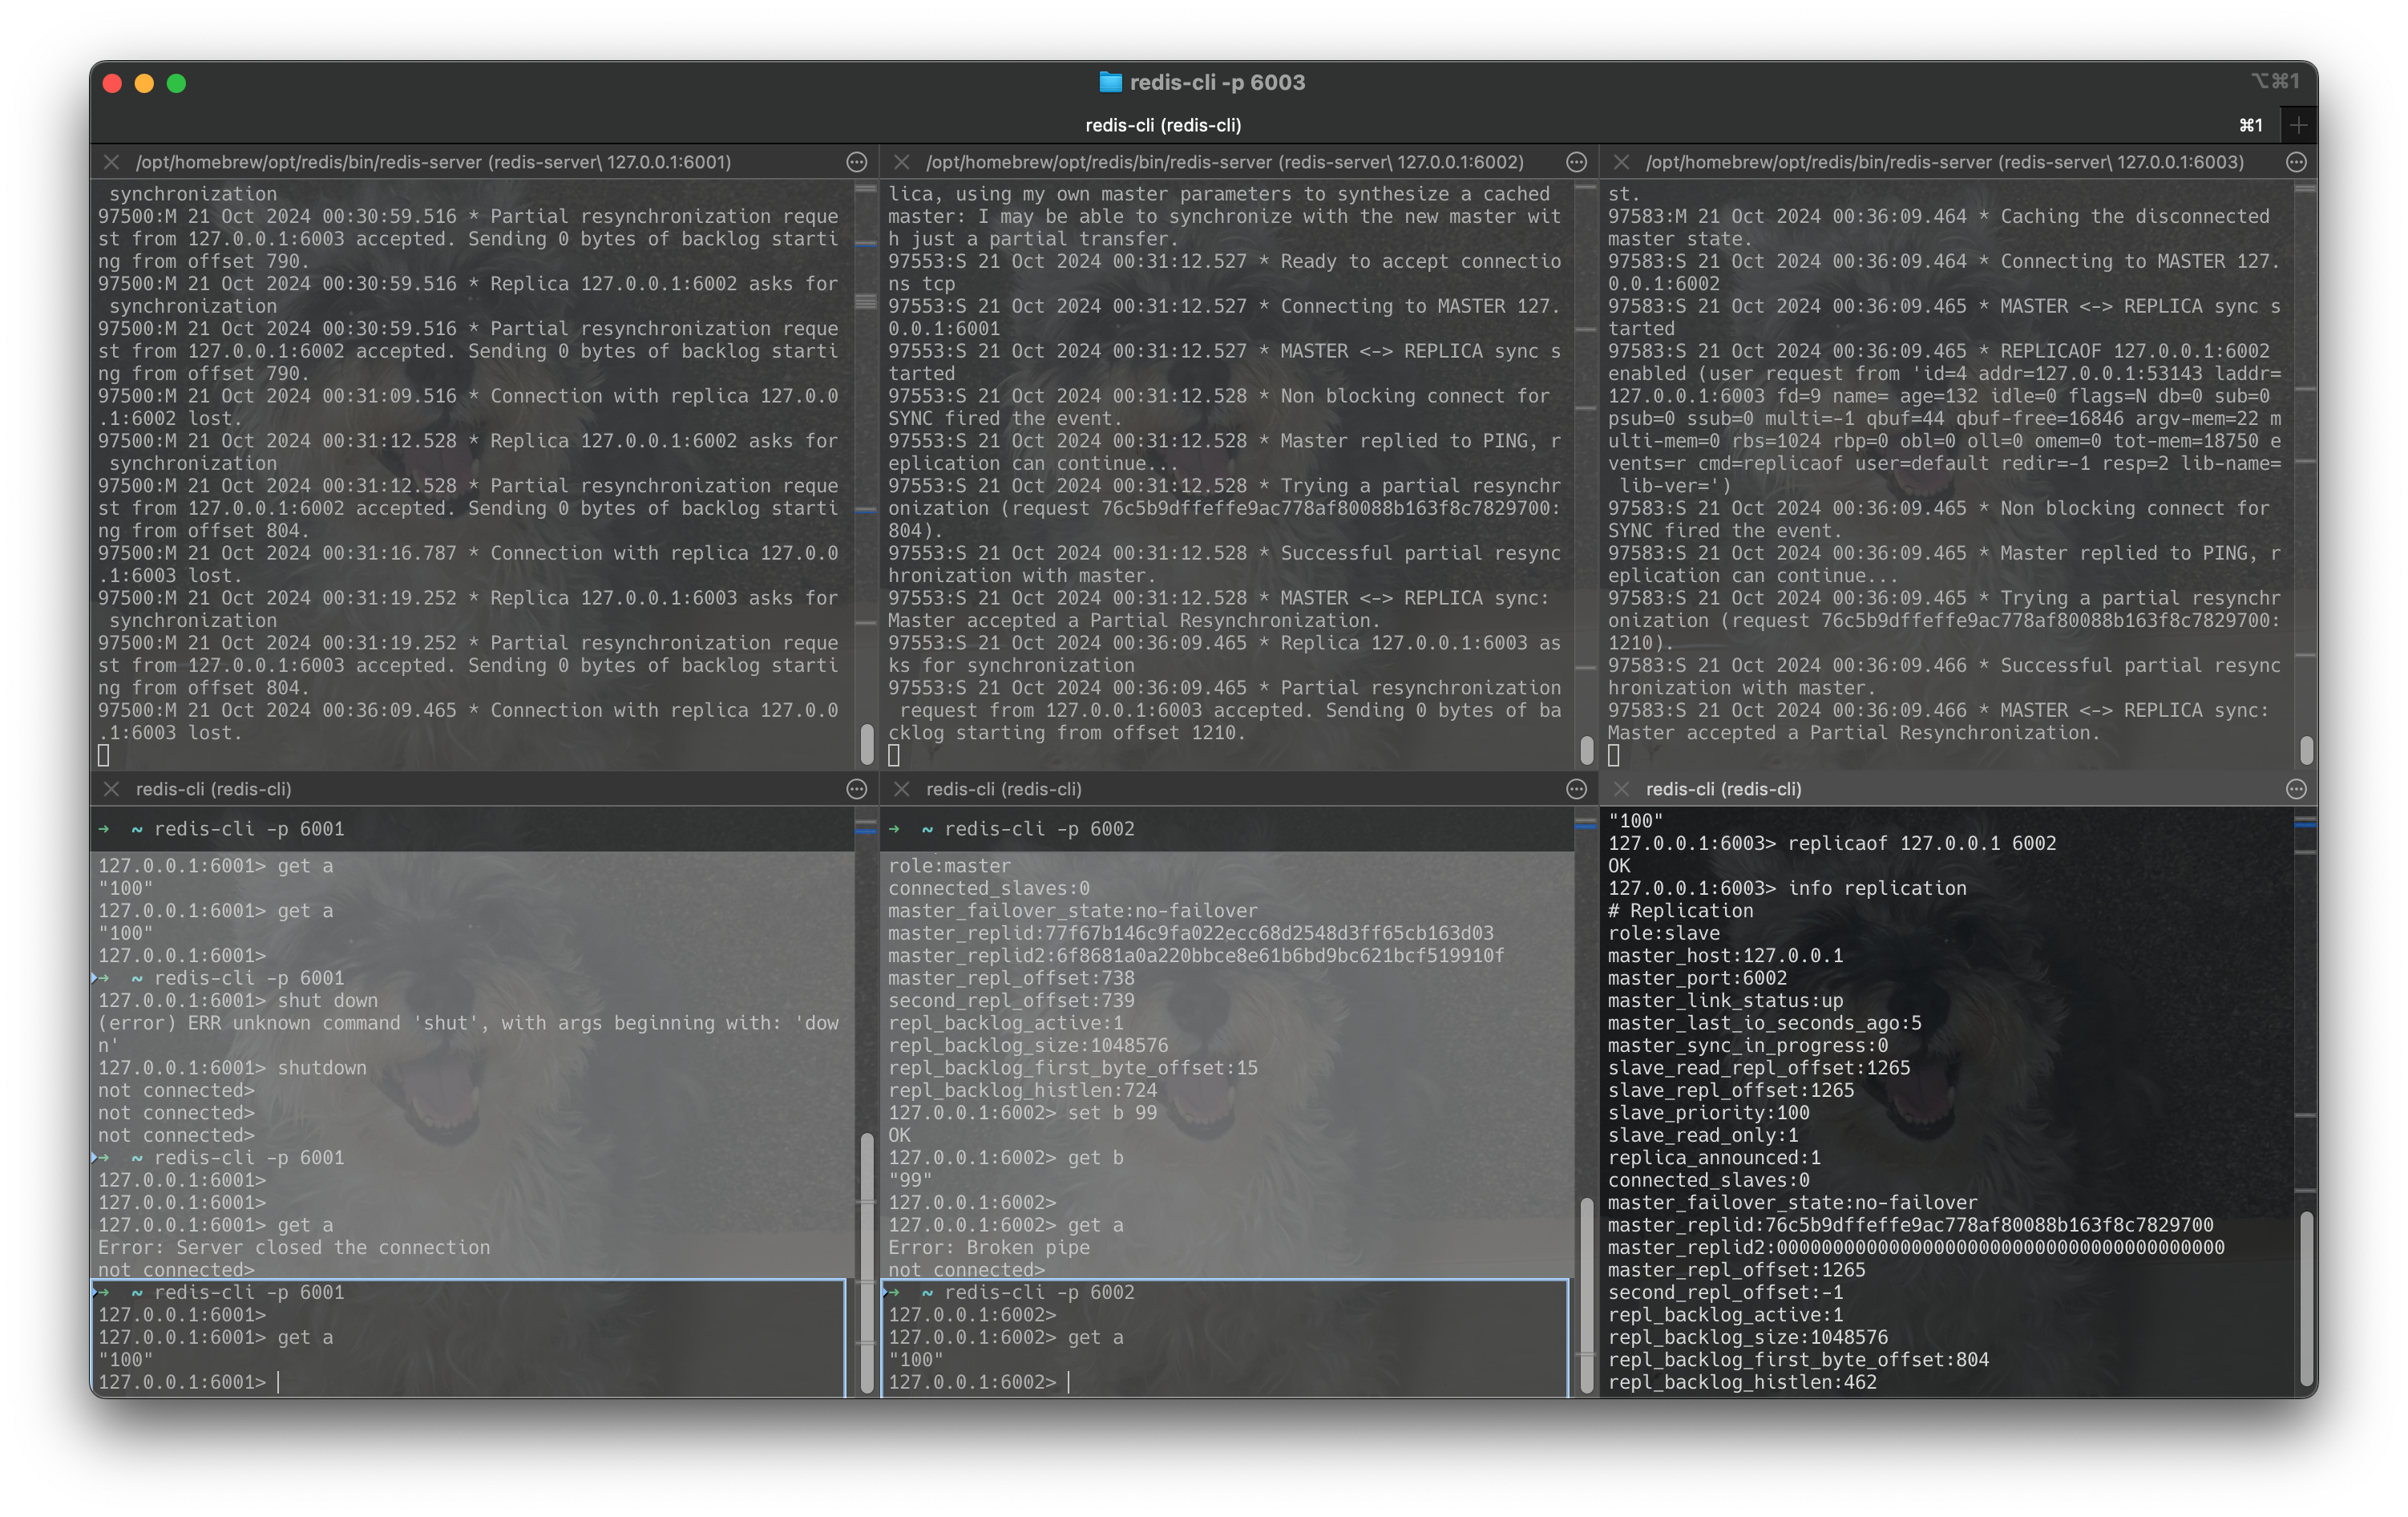
Task: Click the ⌥⌘1 shortcut indicator in titlebar
Action: (x=2276, y=80)
